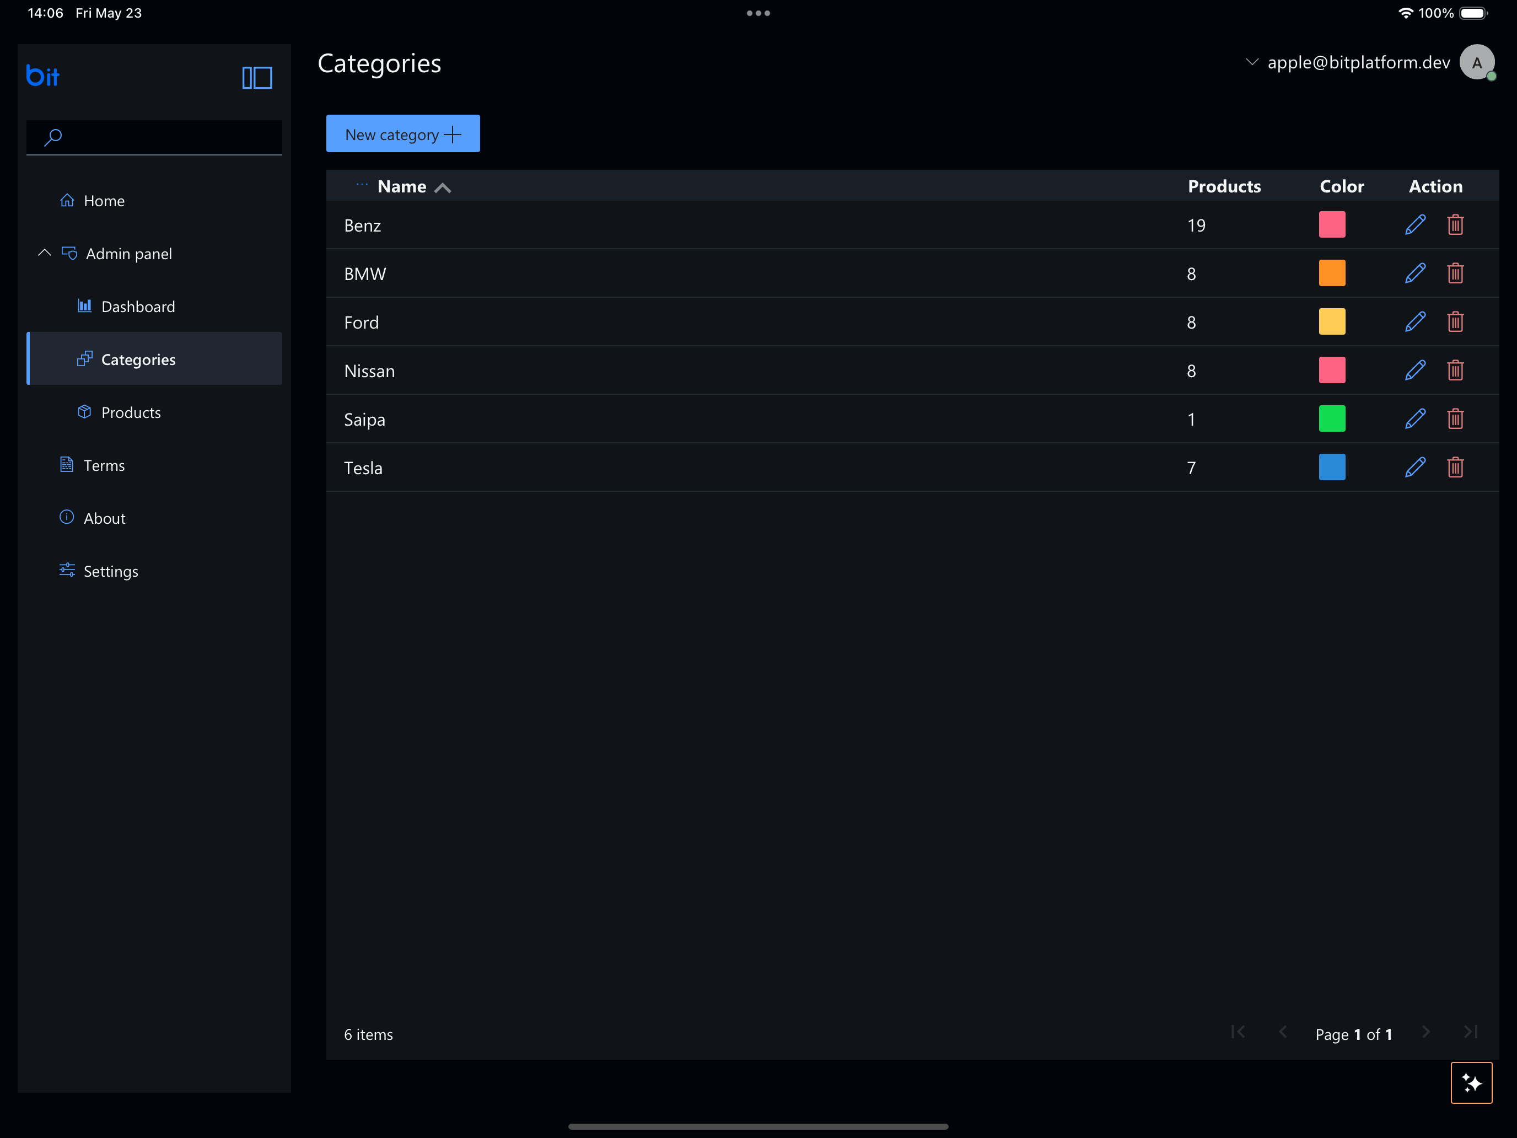Open Name column options ellipsis
This screenshot has height=1138, width=1517.
click(362, 185)
